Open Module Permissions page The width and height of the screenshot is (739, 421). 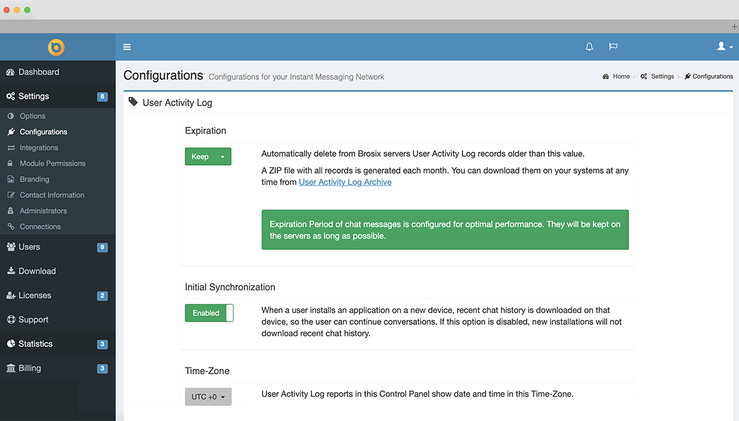(52, 163)
